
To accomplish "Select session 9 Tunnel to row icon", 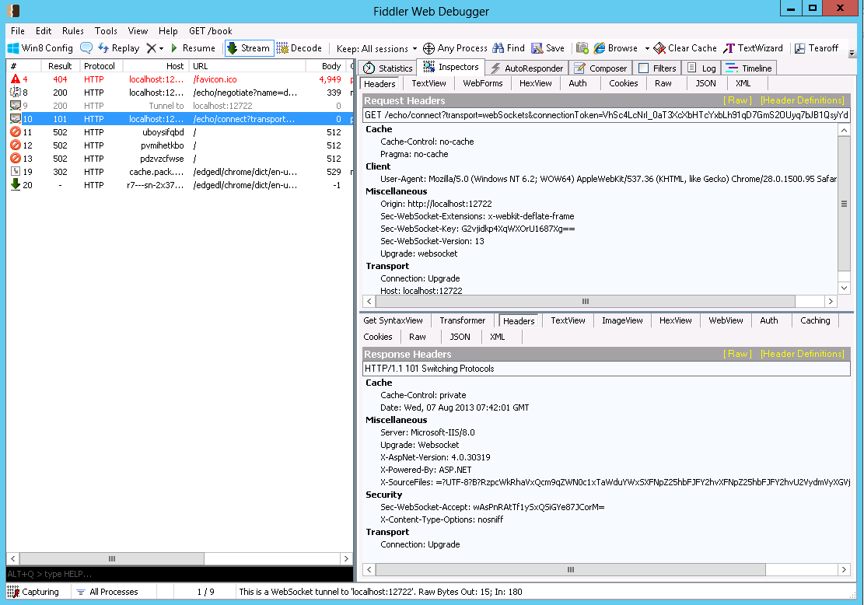I will 16,105.
